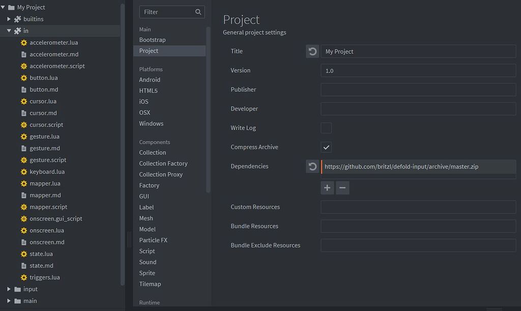Viewport: 521px width, 311px height.
Task: Open the Collection Factory settings
Action: (x=163, y=163)
